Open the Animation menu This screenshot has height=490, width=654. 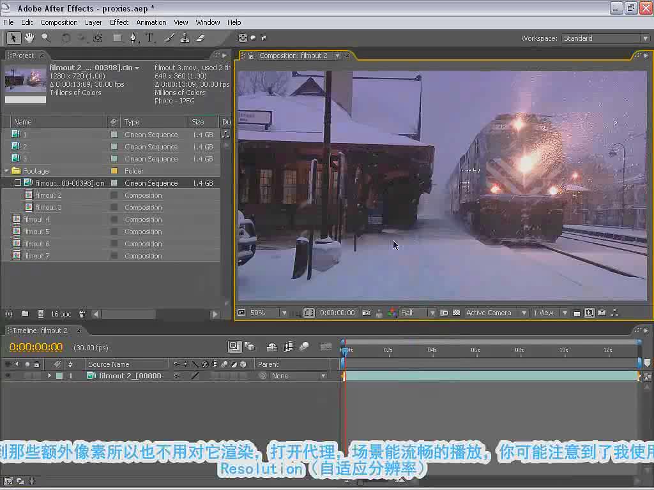(x=151, y=22)
